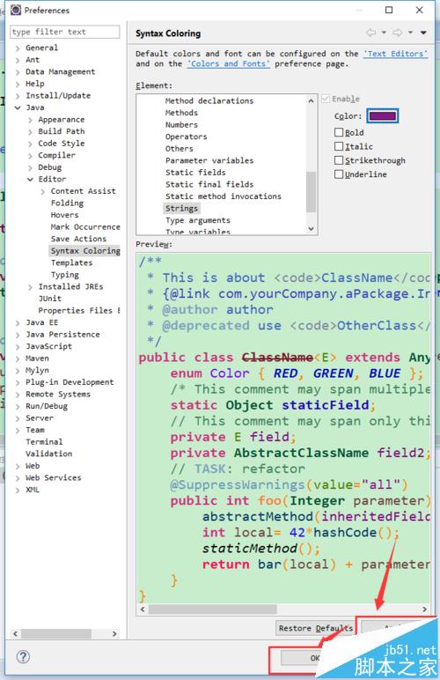Click the 'Colors and Fonts' link

point(228,63)
